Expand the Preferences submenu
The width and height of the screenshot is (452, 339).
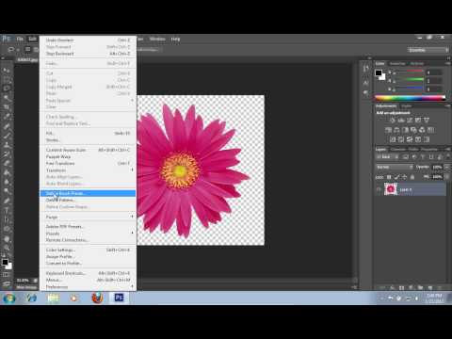pos(88,286)
